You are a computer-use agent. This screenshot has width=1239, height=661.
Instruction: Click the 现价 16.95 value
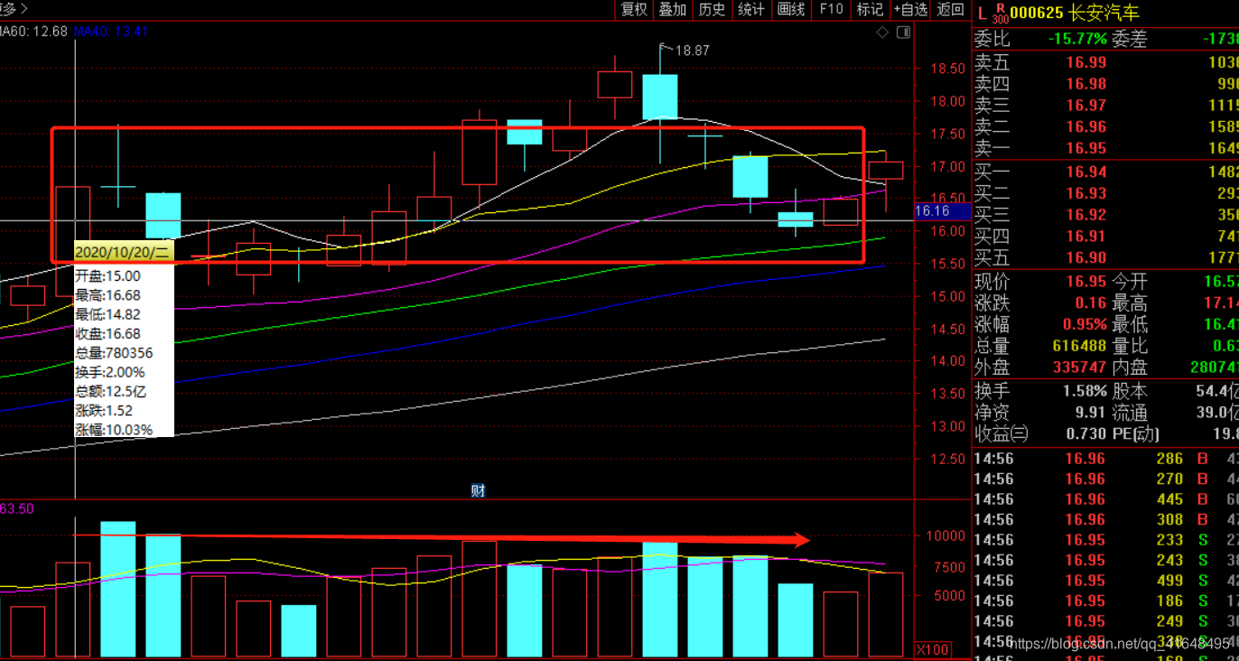1086,282
